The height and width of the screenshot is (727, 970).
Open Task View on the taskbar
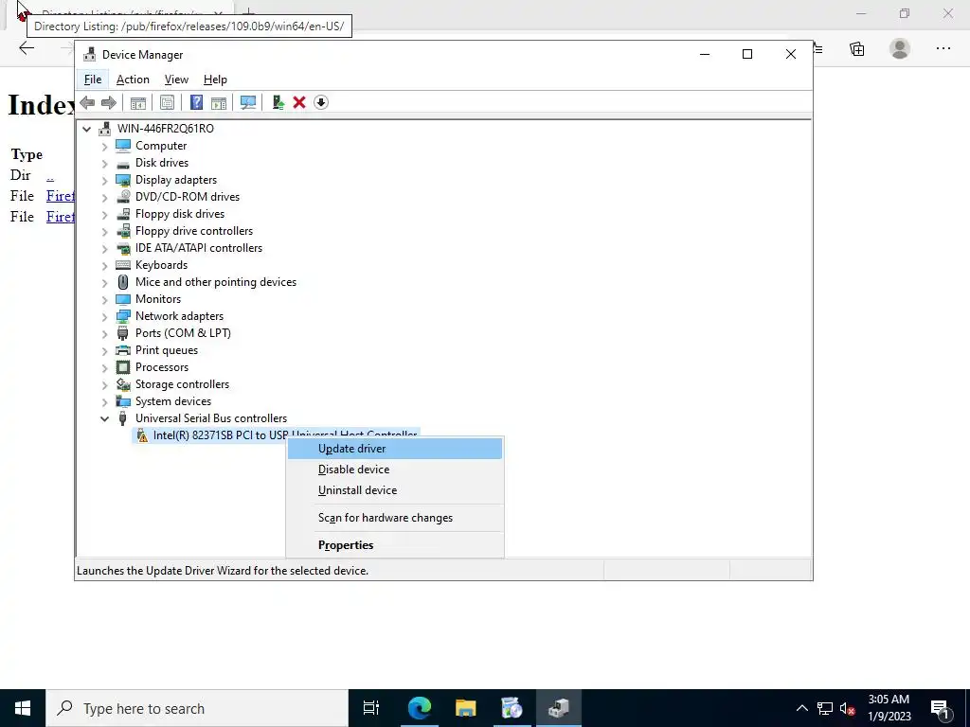(371, 708)
